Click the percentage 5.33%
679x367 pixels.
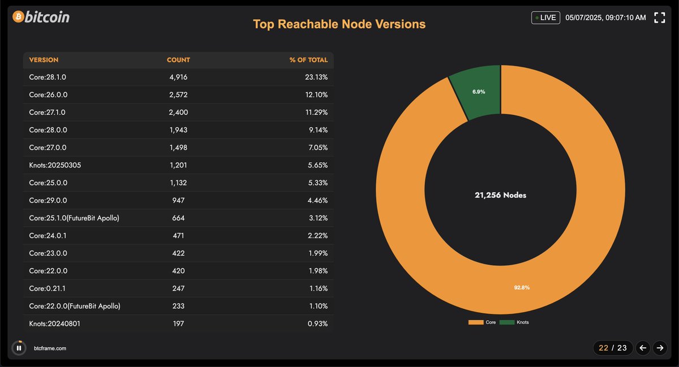[318, 183]
